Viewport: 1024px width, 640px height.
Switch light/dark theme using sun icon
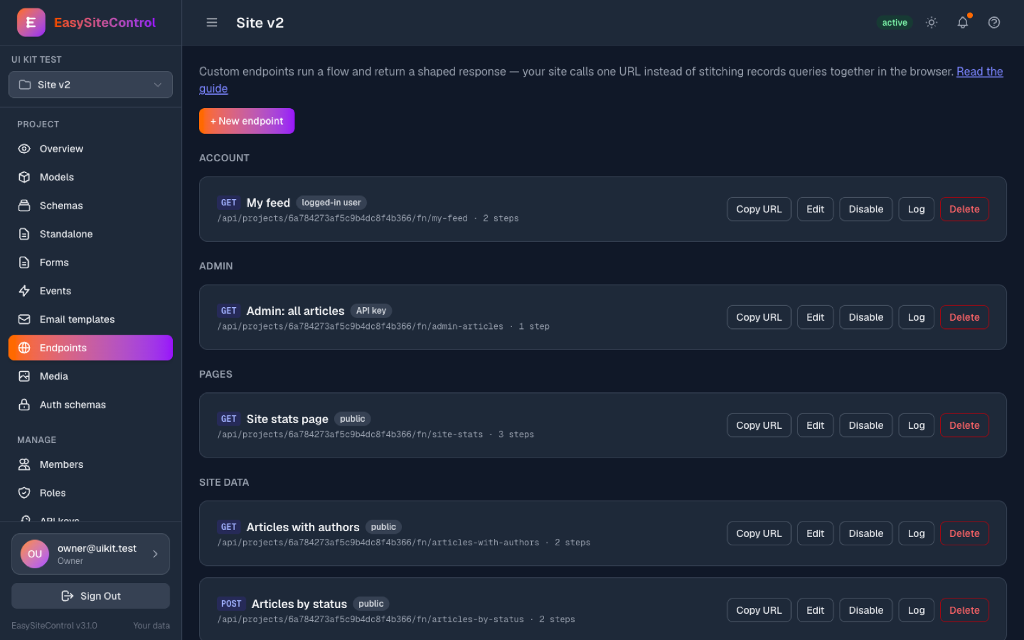tap(931, 22)
